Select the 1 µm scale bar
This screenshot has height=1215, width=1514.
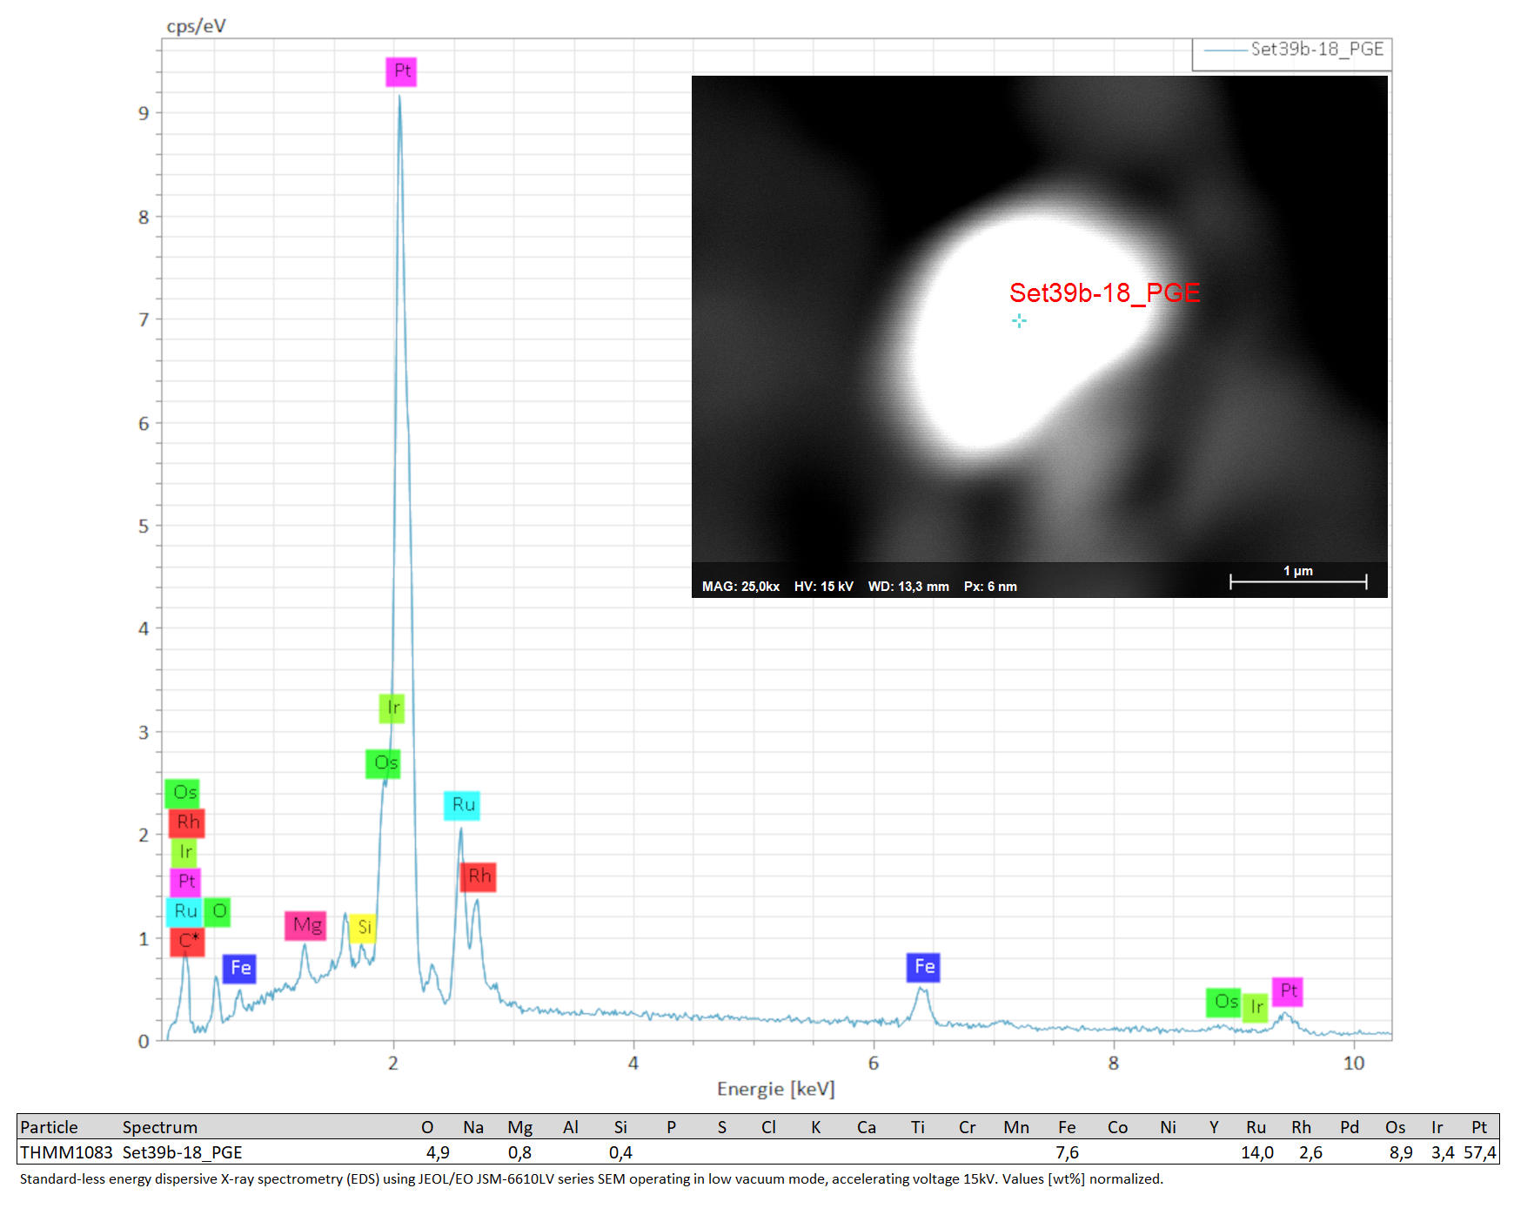coord(1298,578)
